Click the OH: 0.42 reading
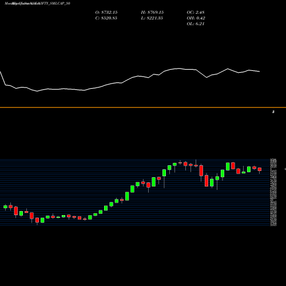The width and height of the screenshot is (286, 286). (x=196, y=18)
